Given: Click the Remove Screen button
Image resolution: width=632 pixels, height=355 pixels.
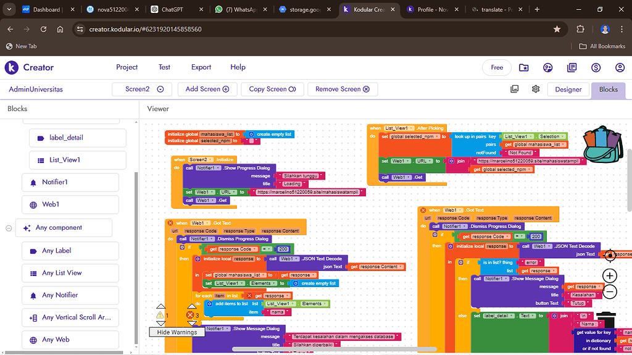Looking at the screenshot, I should pyautogui.click(x=342, y=89).
